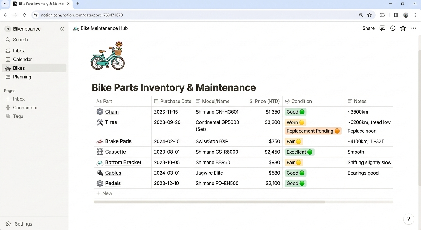
Task: Open Bikenboance workspace switcher
Action: pyautogui.click(x=27, y=29)
